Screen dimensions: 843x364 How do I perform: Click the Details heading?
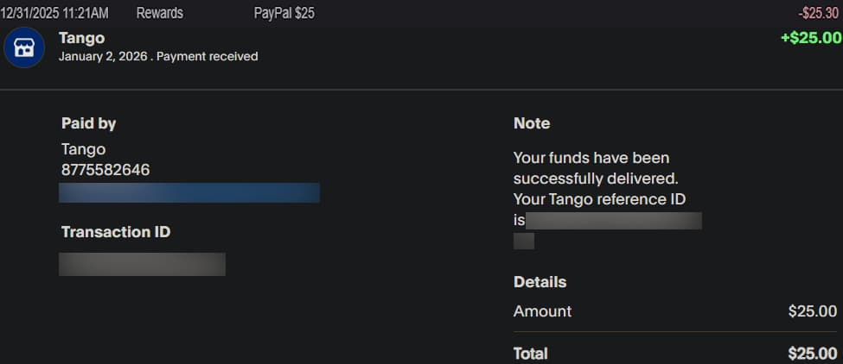(x=540, y=282)
